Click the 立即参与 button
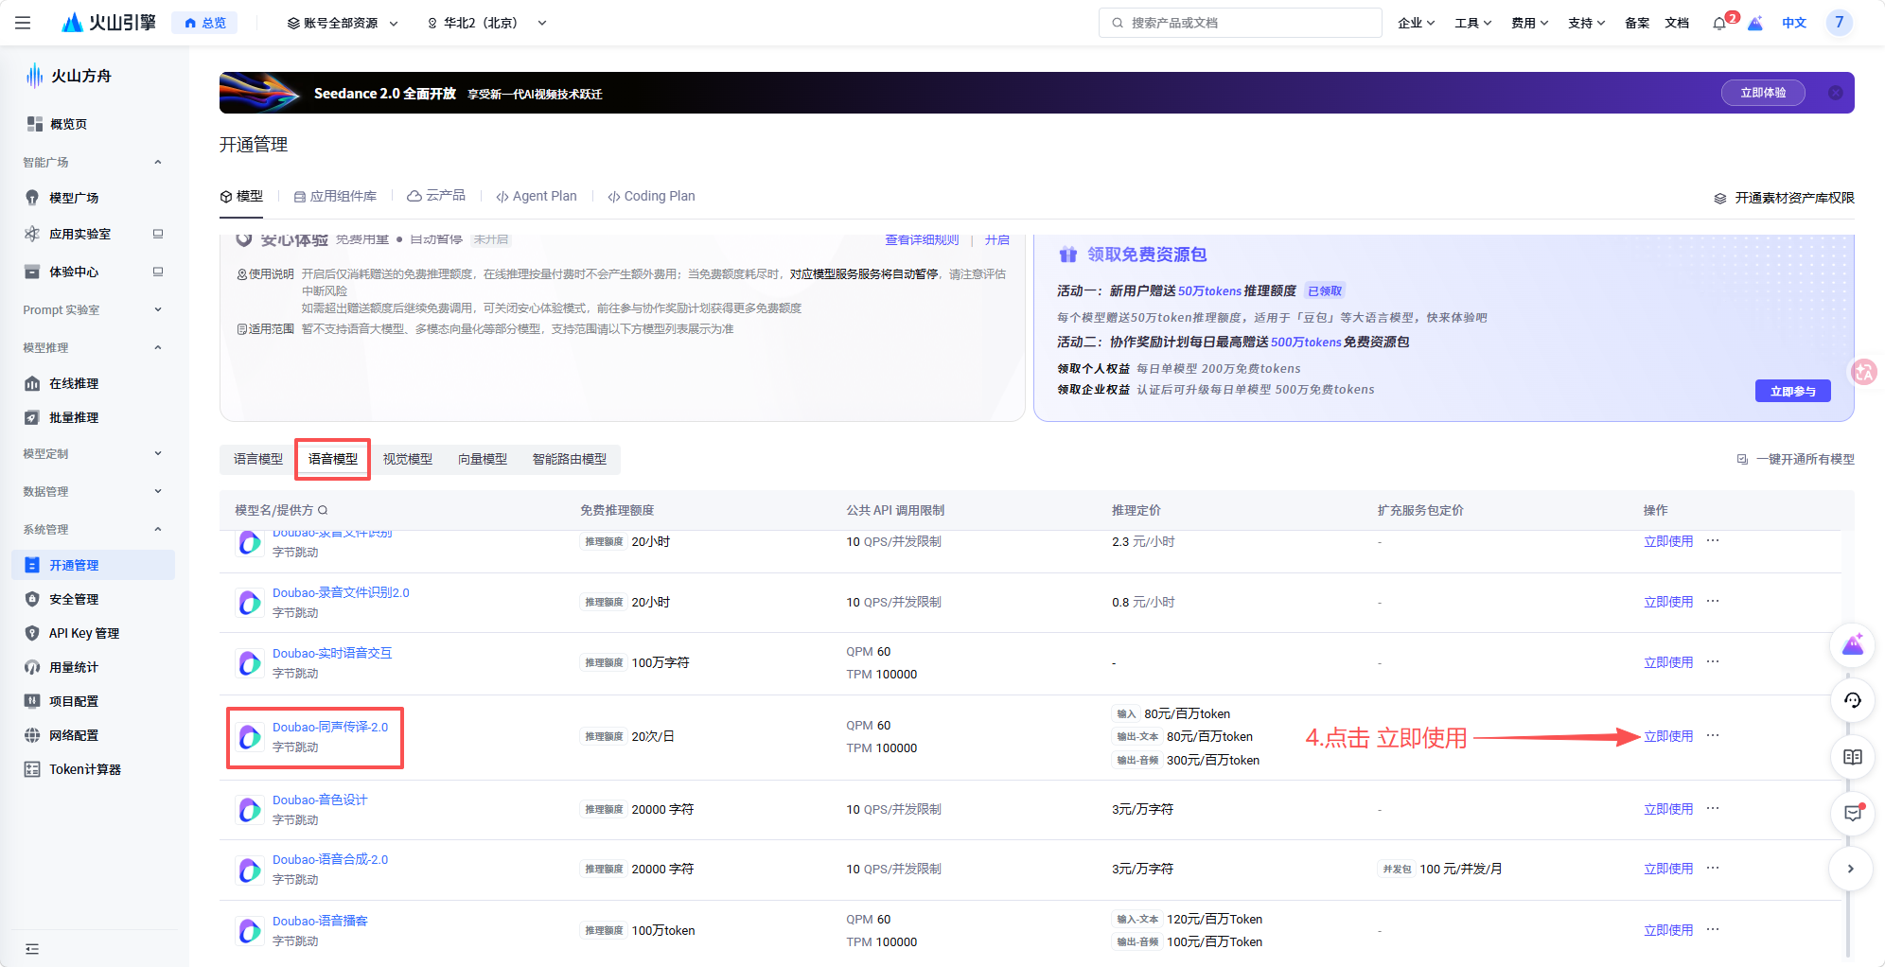This screenshot has width=1885, height=967. pyautogui.click(x=1793, y=391)
